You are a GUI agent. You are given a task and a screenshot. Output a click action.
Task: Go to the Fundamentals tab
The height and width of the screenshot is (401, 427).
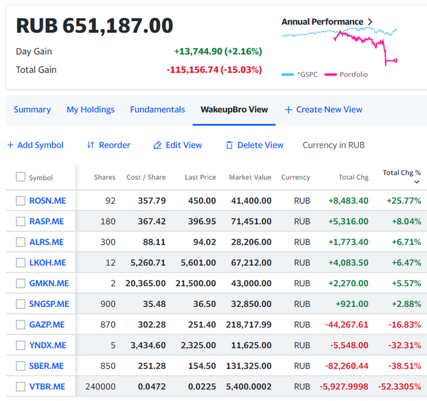coord(157,110)
